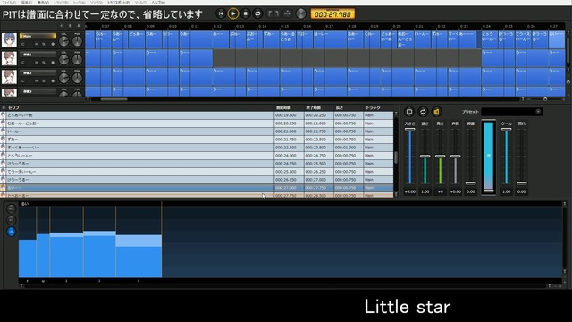Toggle Mute (M) on the Main track
The image size is (572, 322).
(x=37, y=44)
